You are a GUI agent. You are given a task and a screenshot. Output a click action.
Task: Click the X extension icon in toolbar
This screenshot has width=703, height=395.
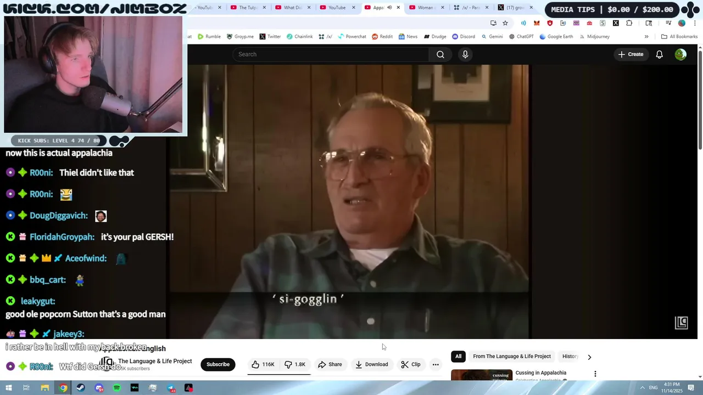pyautogui.click(x=616, y=23)
